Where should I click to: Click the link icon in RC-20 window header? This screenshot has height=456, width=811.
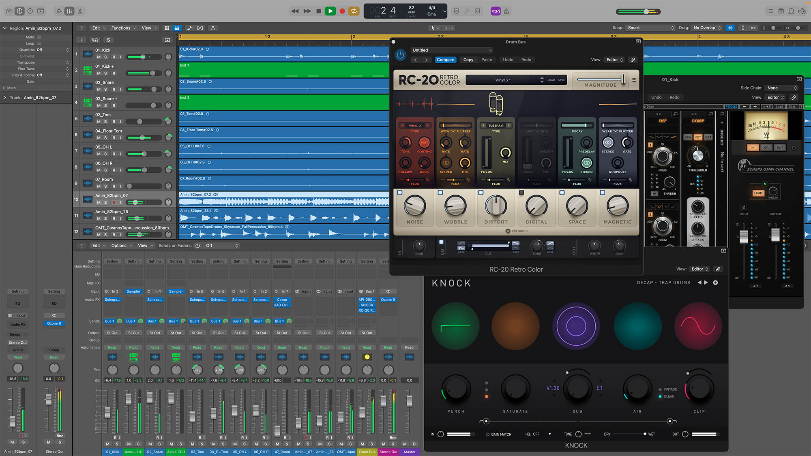pyautogui.click(x=633, y=60)
